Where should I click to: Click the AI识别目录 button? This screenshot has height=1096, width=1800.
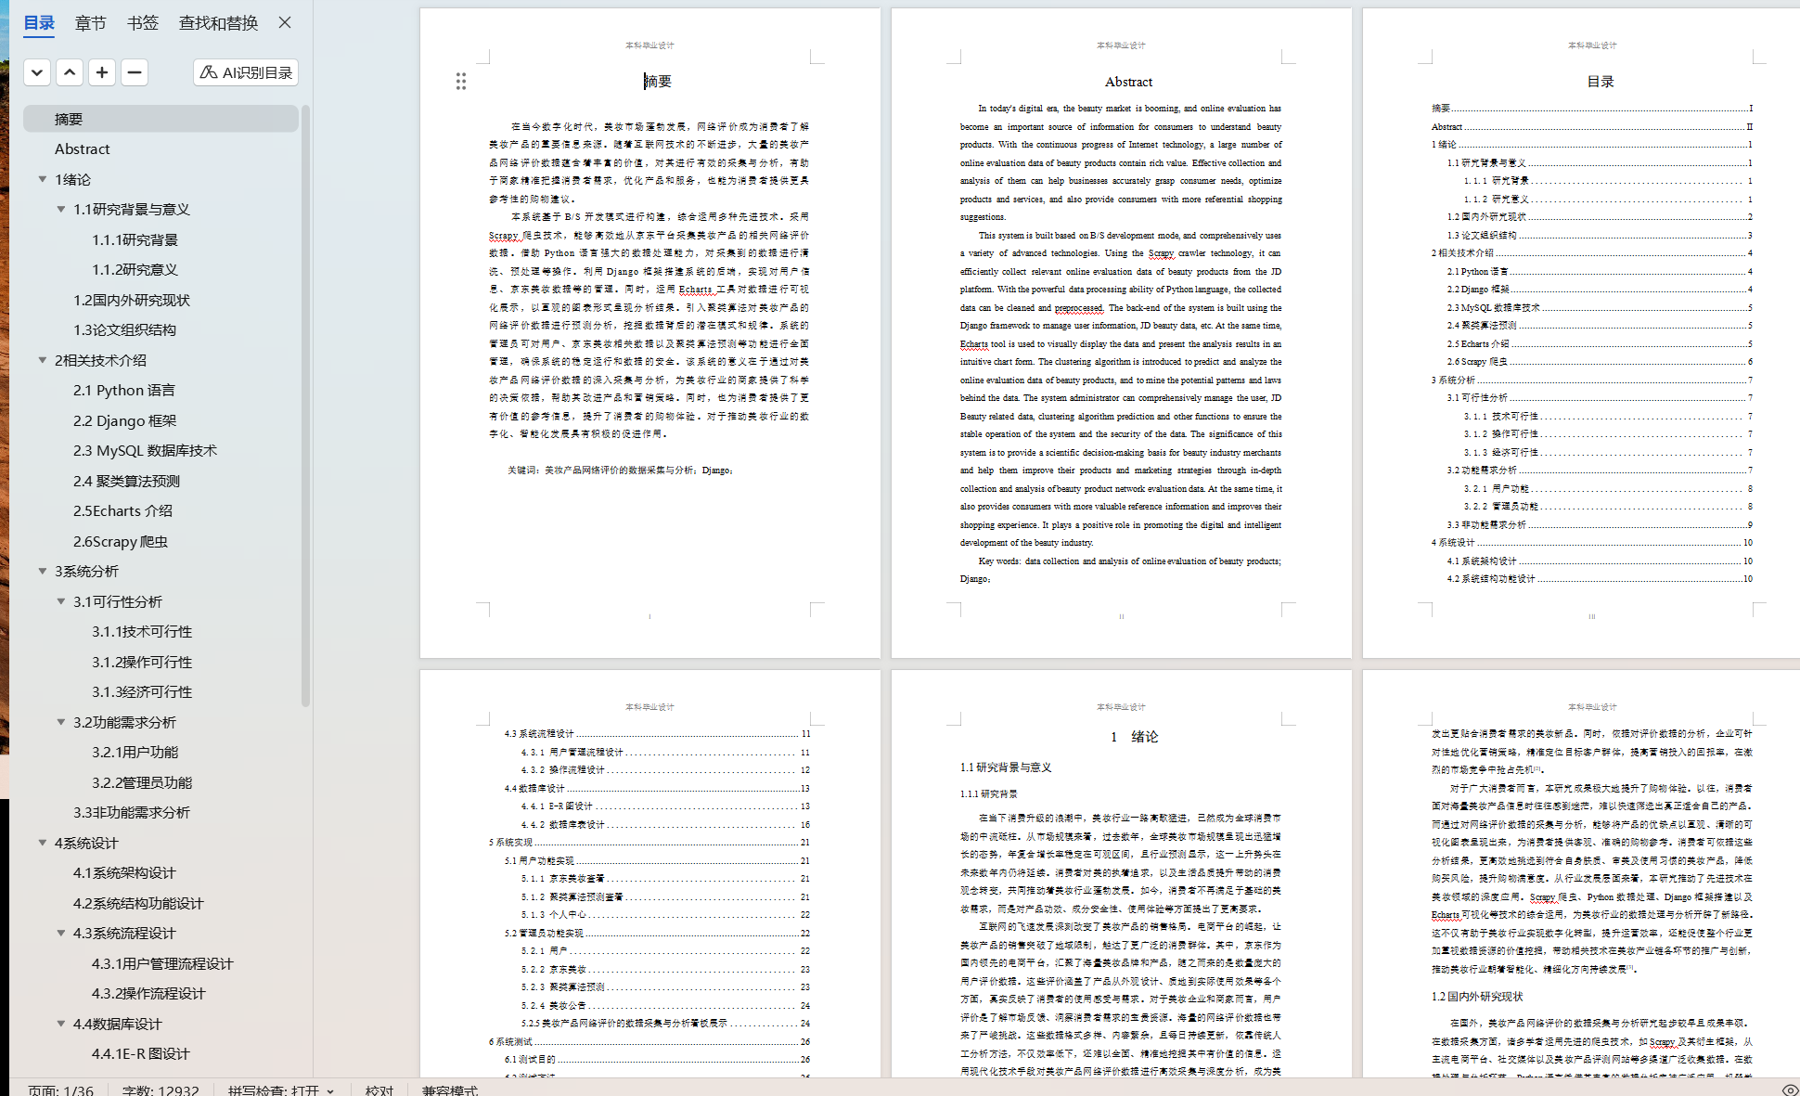(x=246, y=72)
